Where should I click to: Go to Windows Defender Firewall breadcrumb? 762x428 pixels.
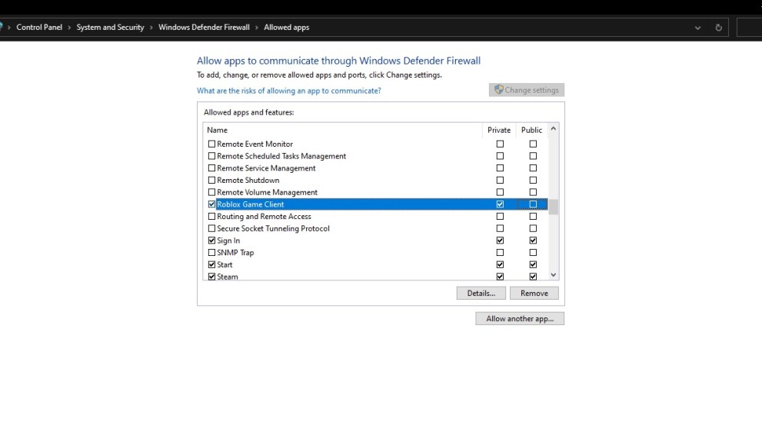click(x=204, y=27)
